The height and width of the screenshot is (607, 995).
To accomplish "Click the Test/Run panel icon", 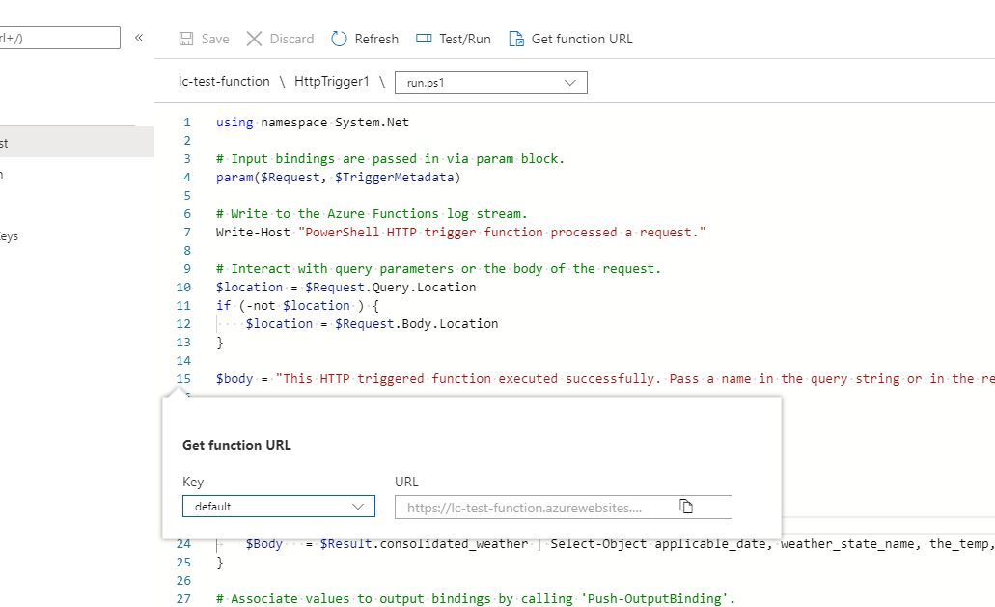I will tap(424, 39).
